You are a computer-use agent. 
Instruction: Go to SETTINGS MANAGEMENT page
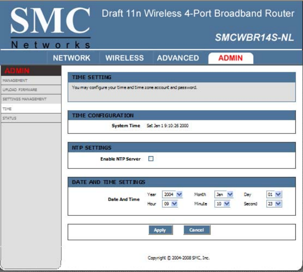31,99
